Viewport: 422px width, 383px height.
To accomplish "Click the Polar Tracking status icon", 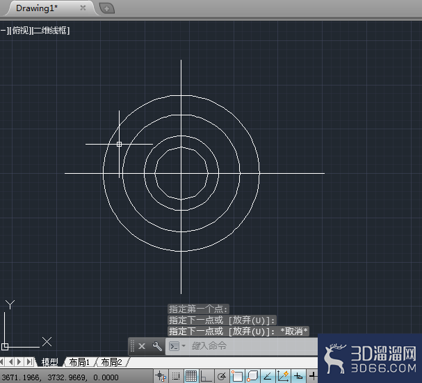I will [x=221, y=376].
